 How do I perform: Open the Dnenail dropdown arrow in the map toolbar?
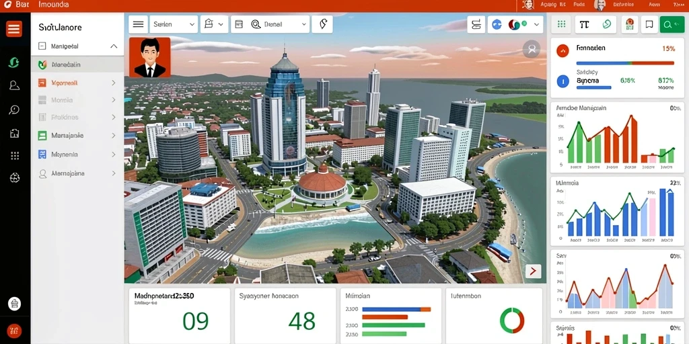pos(304,25)
